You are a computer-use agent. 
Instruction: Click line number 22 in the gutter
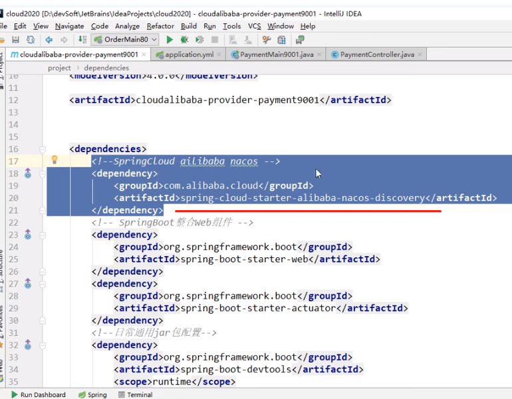(x=13, y=223)
